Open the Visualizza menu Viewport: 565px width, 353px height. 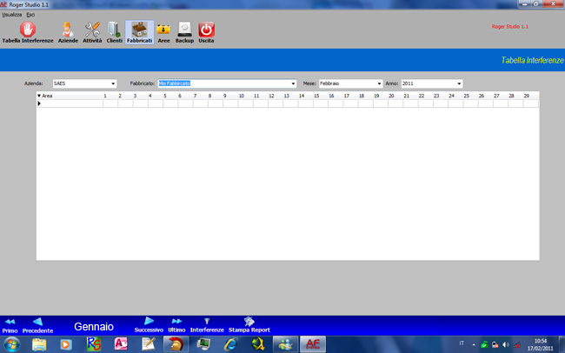tap(11, 16)
